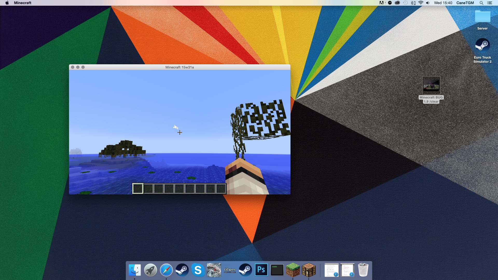Launch The Escapists from the dock
The image size is (498, 280).
coord(230,270)
